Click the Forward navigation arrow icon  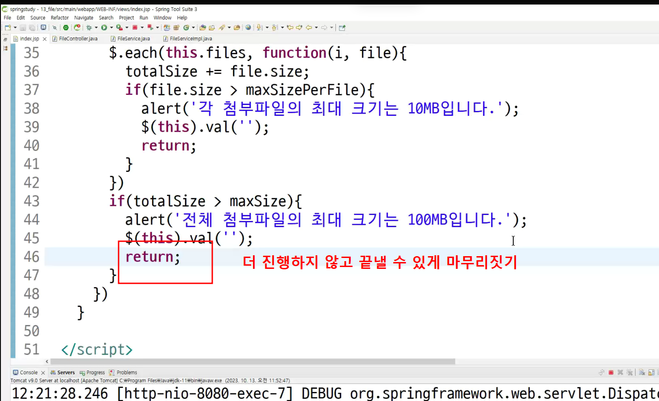(x=324, y=28)
